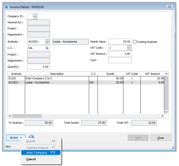Click the Lease - Accessories description field
Screen dimensions: 179x166
pos(70,42)
